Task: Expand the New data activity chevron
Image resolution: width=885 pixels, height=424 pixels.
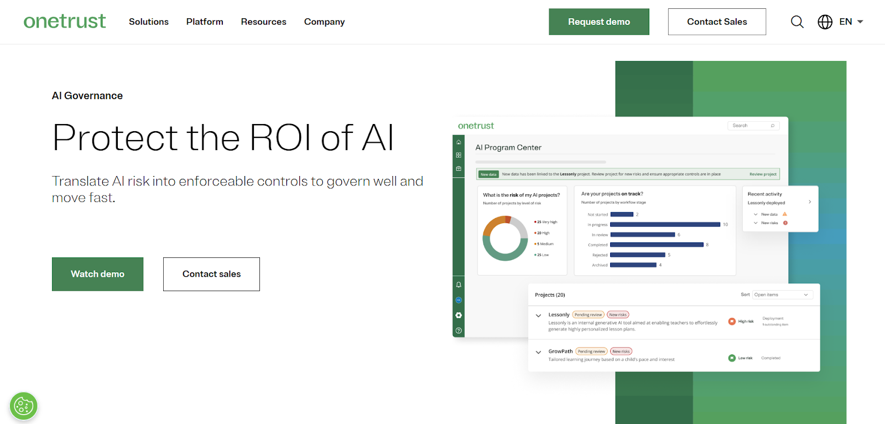Action: (756, 214)
